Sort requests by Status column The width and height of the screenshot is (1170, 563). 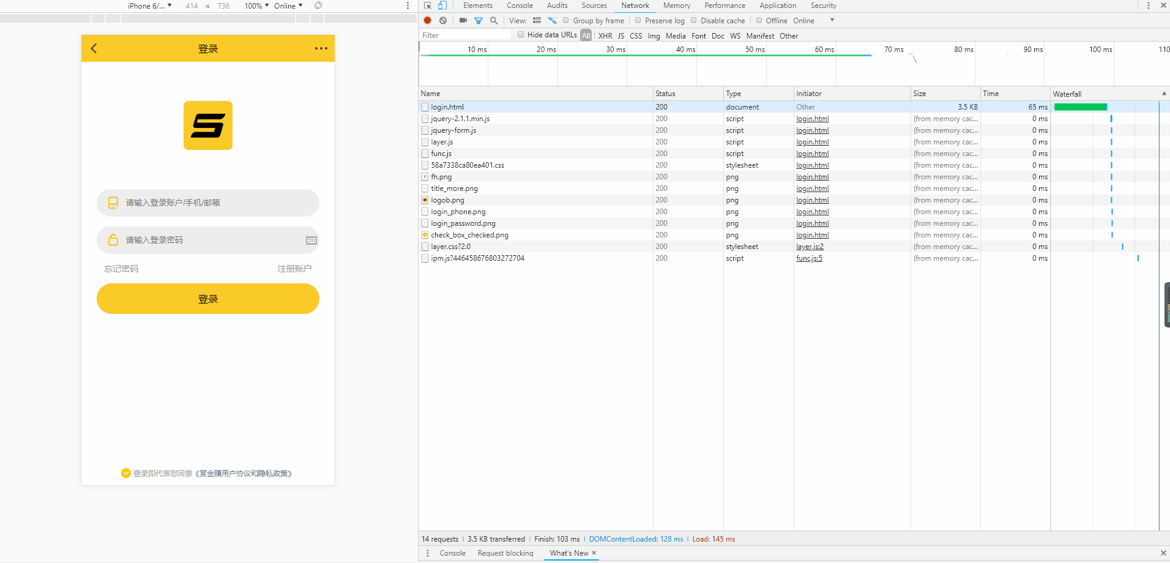coord(688,94)
